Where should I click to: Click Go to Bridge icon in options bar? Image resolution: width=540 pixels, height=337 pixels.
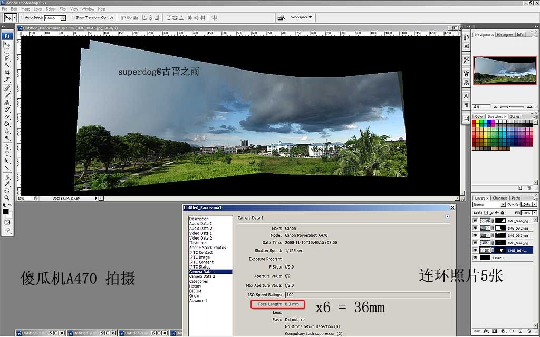click(281, 17)
